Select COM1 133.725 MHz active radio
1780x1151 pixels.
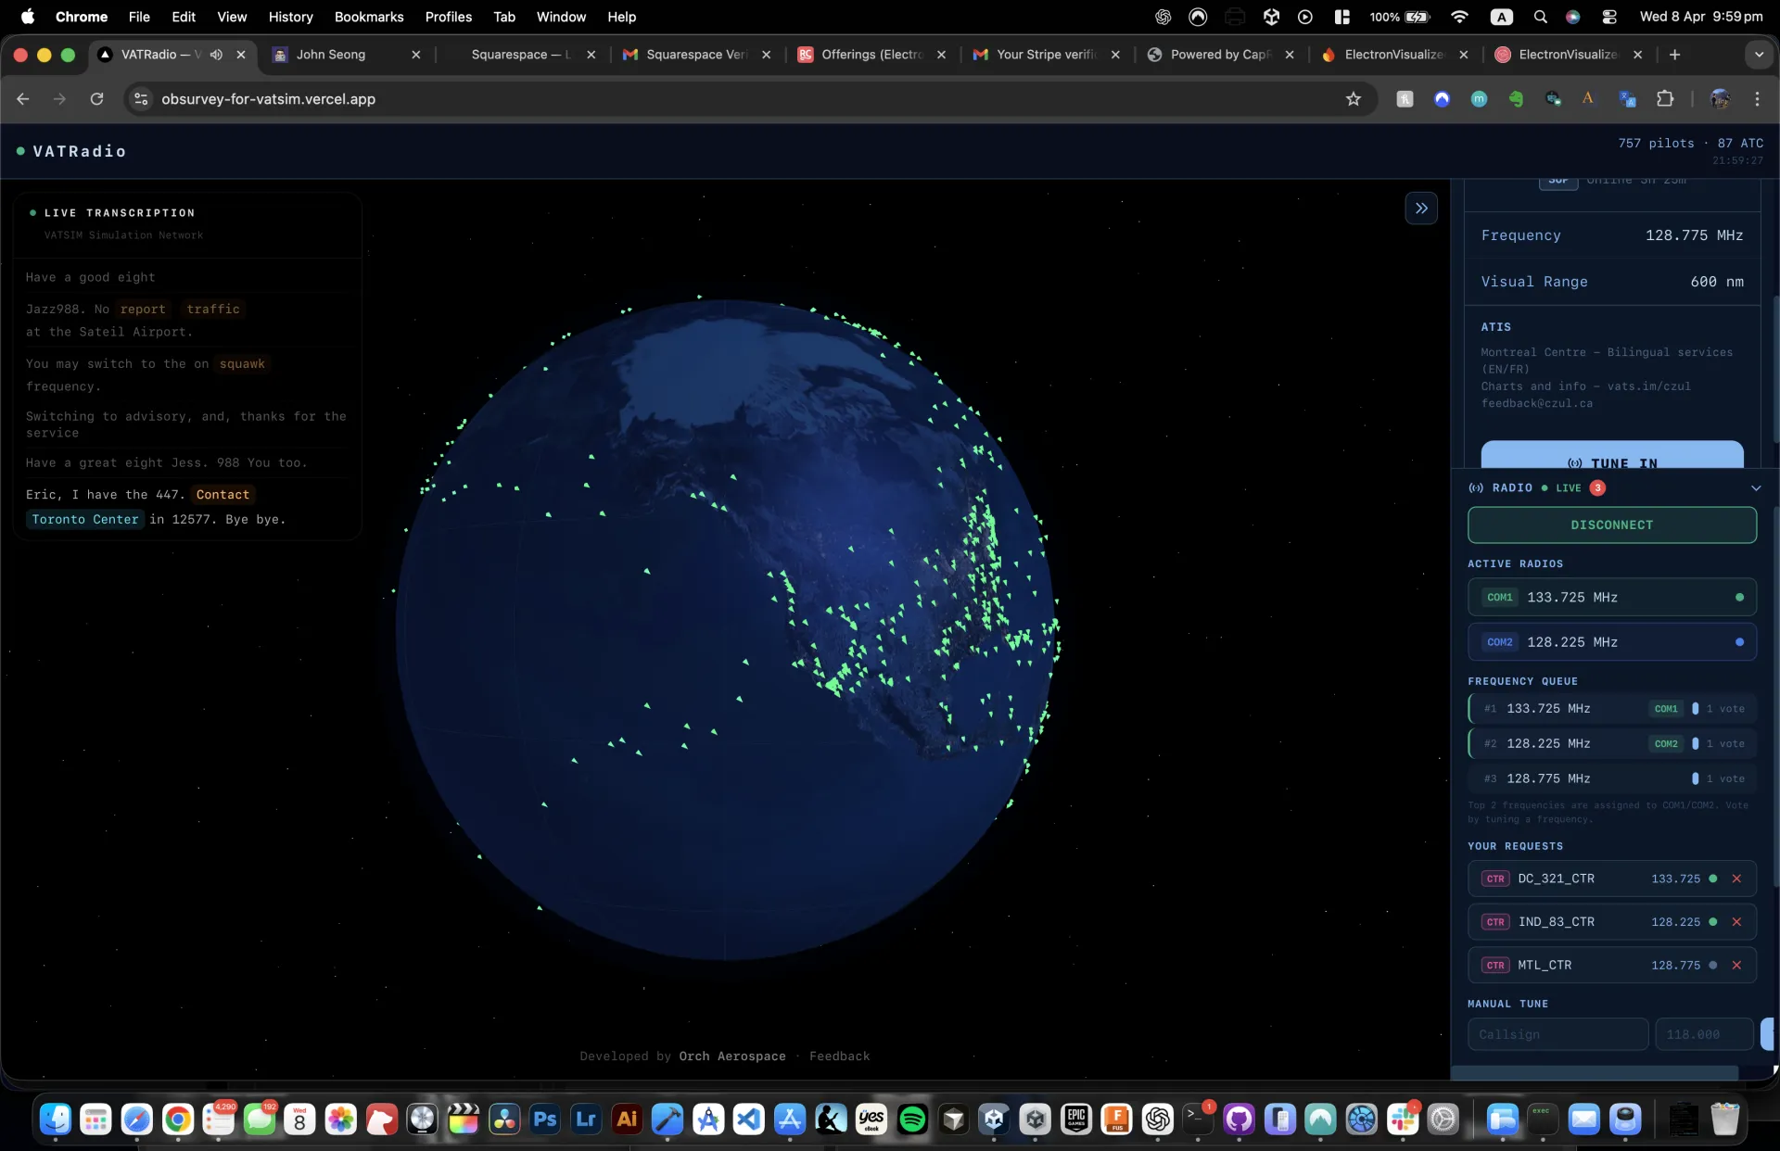[x=1611, y=598]
